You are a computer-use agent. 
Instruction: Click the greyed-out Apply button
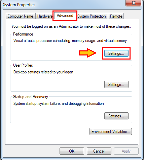coord(126,151)
